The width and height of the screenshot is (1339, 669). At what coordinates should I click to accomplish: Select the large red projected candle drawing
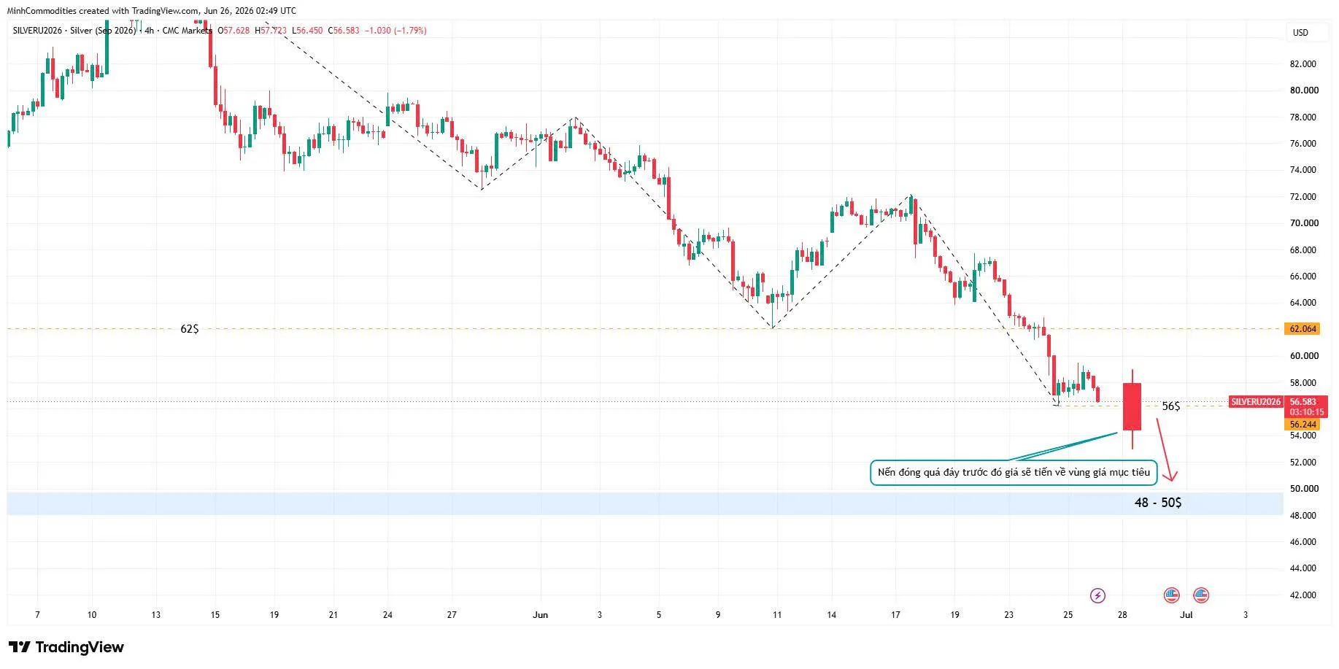[1132, 407]
